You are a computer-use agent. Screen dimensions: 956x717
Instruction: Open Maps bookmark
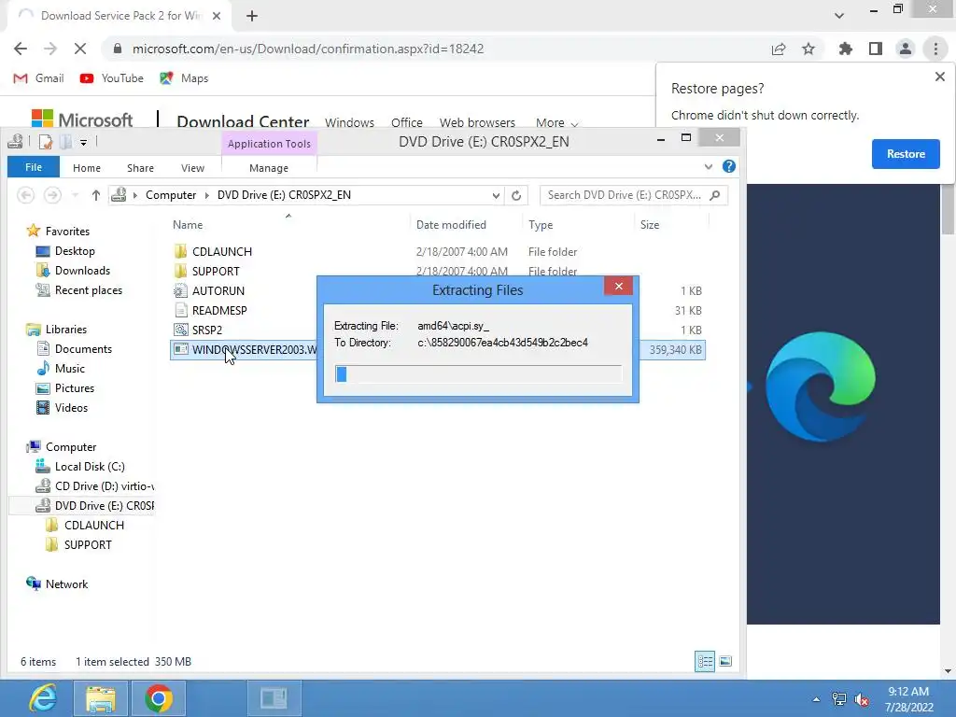click(184, 78)
